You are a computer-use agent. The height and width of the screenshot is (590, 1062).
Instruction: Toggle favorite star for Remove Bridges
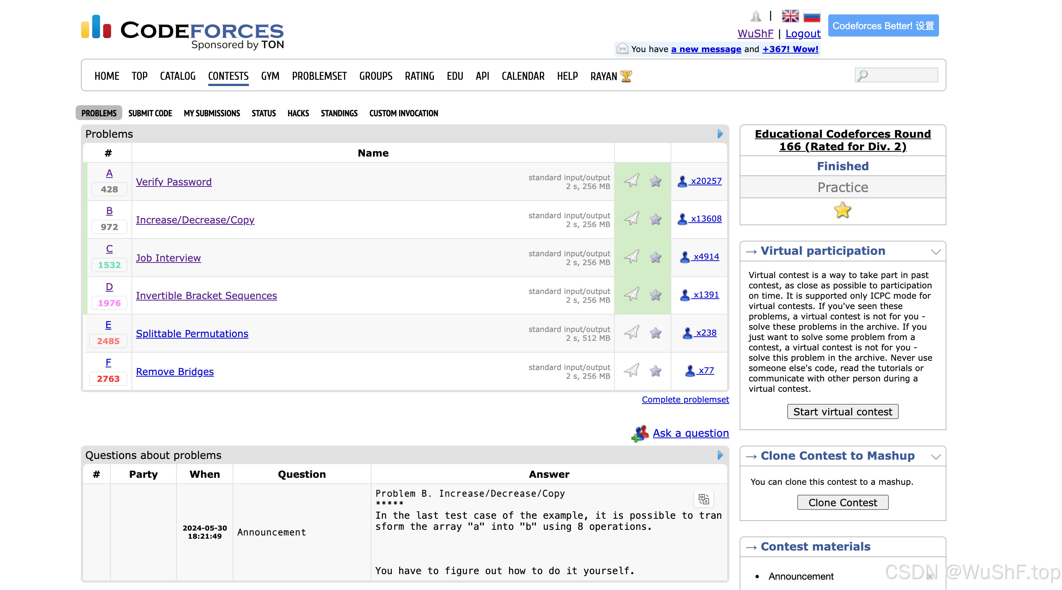point(655,371)
